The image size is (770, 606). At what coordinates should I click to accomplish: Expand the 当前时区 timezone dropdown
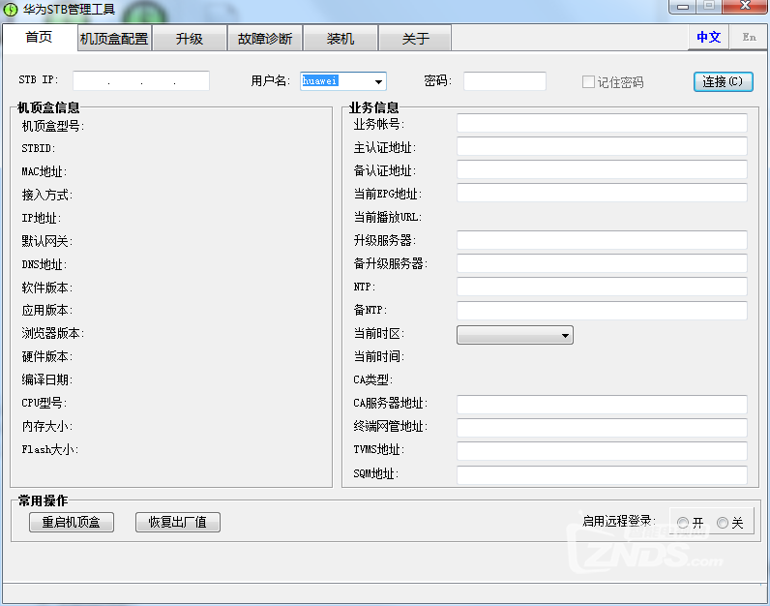click(565, 335)
